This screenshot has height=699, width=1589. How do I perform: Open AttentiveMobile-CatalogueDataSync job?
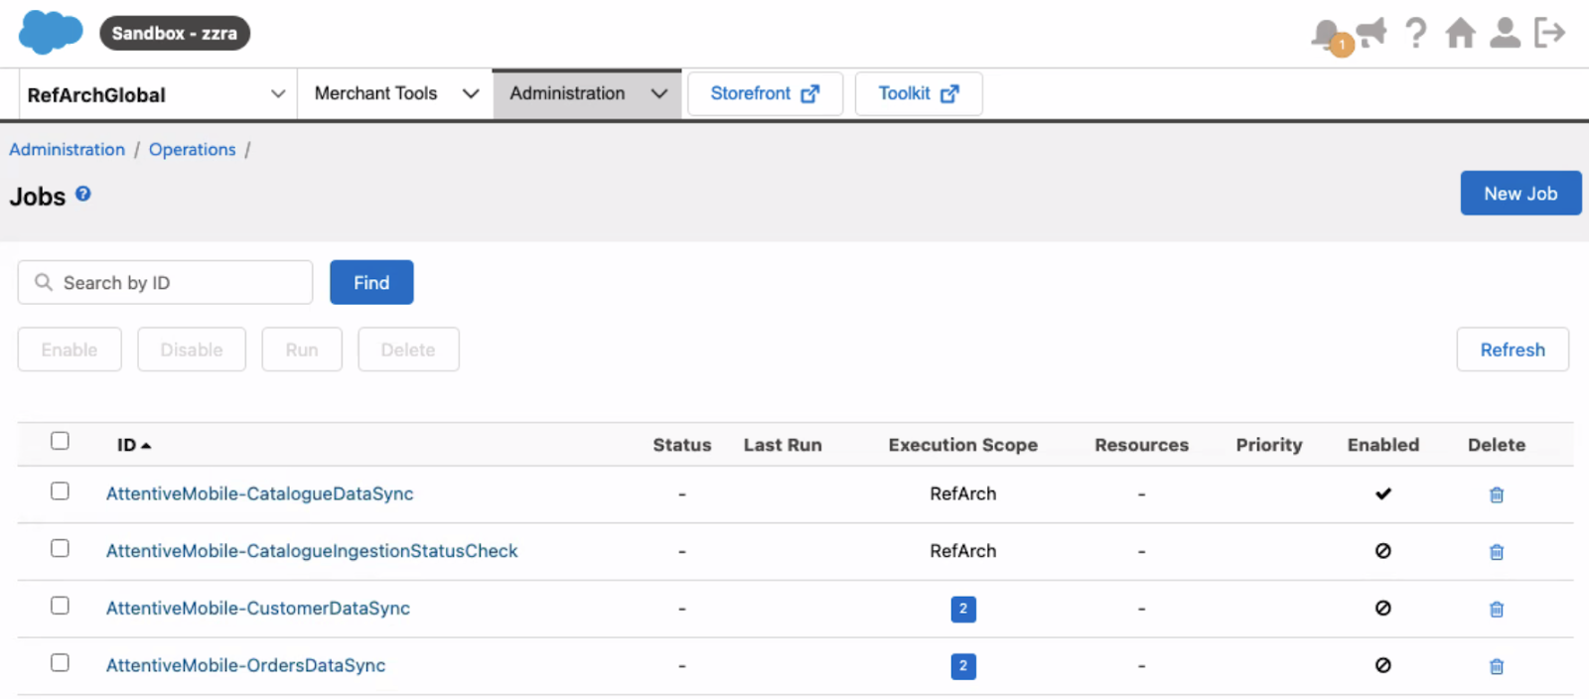click(x=260, y=493)
